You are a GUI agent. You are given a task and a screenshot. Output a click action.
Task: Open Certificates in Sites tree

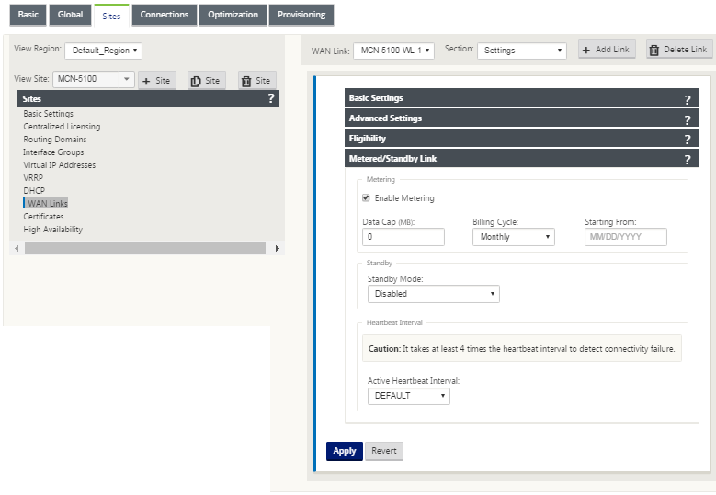43,216
